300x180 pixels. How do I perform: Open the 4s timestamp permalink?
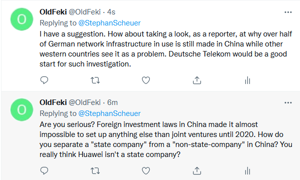pos(111,12)
